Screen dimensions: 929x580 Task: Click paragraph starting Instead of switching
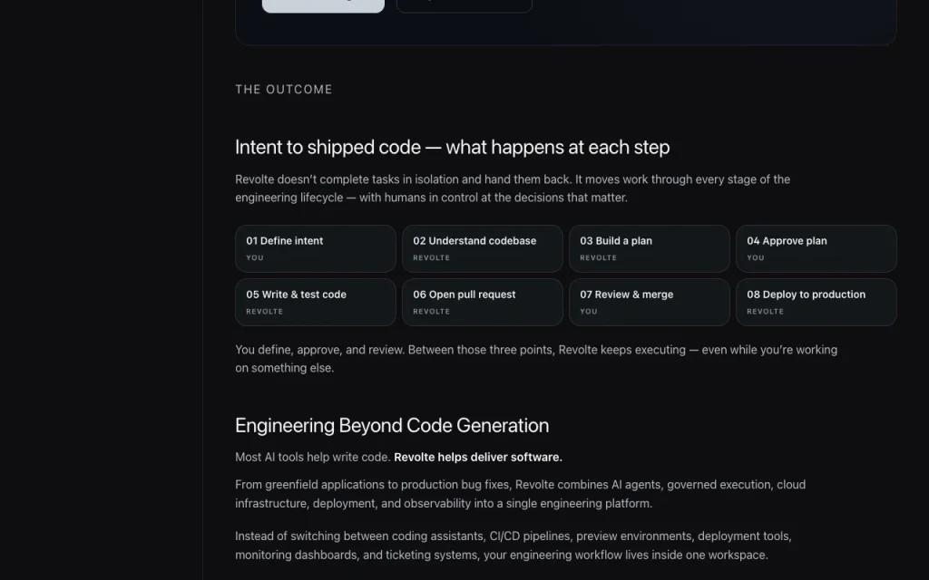tap(513, 545)
